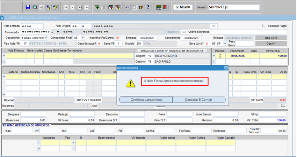
Task: Click the C.I. button
Action: click(283, 105)
